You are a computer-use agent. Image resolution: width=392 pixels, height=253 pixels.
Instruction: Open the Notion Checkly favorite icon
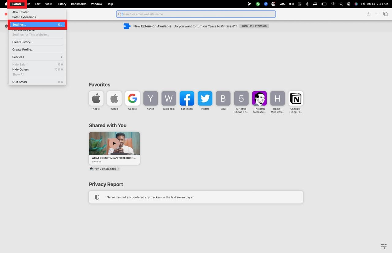pyautogui.click(x=296, y=98)
